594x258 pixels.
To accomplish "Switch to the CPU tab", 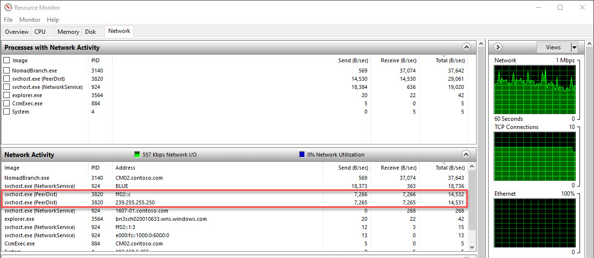I will 40,32.
